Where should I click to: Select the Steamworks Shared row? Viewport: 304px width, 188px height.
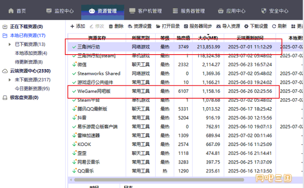click(x=185, y=74)
